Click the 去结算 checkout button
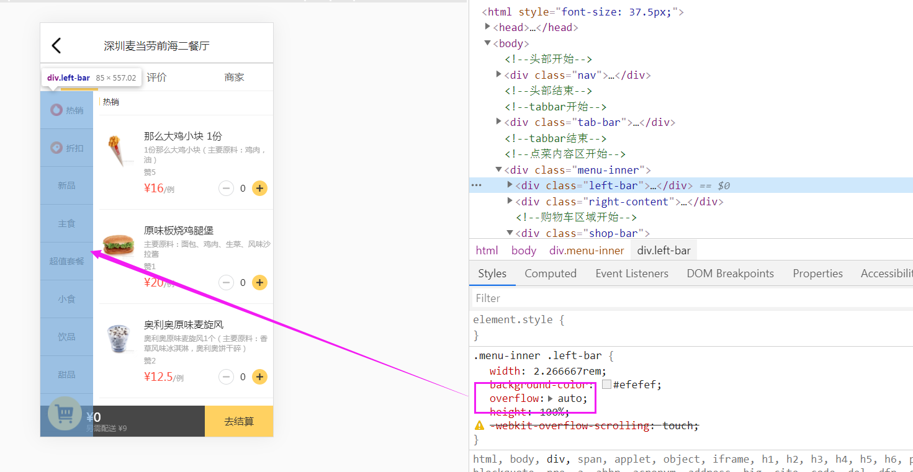 coord(239,421)
